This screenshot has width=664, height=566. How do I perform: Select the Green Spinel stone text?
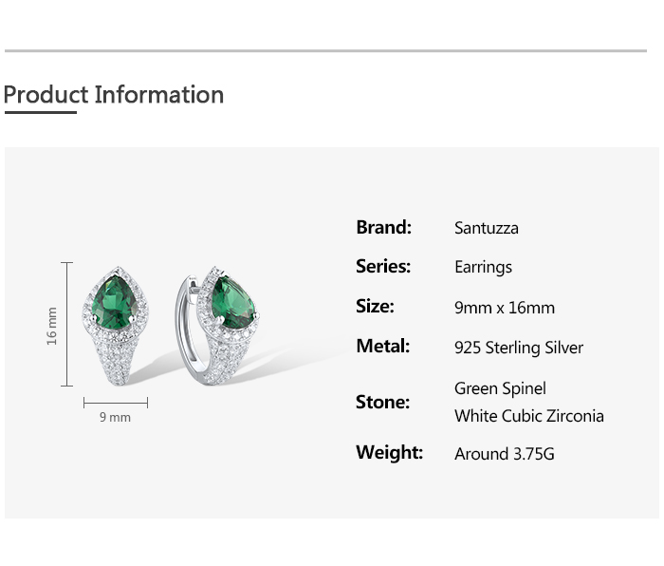point(500,388)
